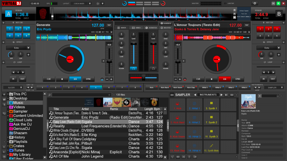This screenshot has height=161, width=287.
Task: Expand the Playlists tree node
Action: coord(8,142)
